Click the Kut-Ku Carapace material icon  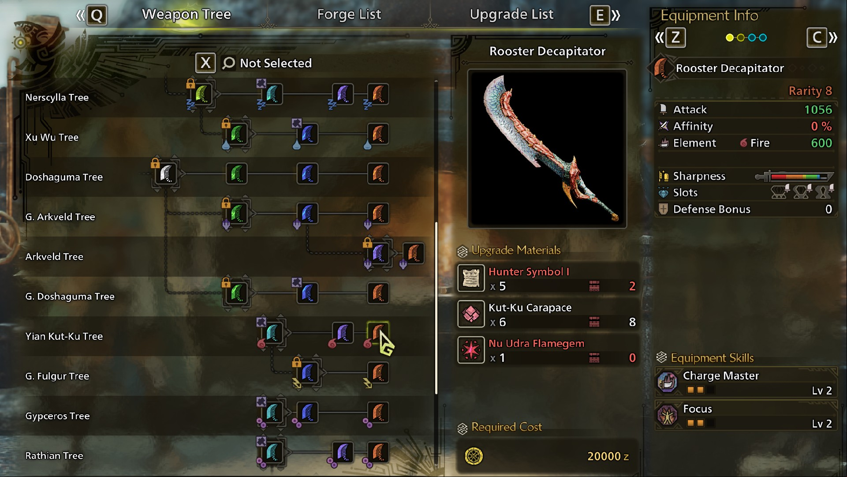pos(471,314)
